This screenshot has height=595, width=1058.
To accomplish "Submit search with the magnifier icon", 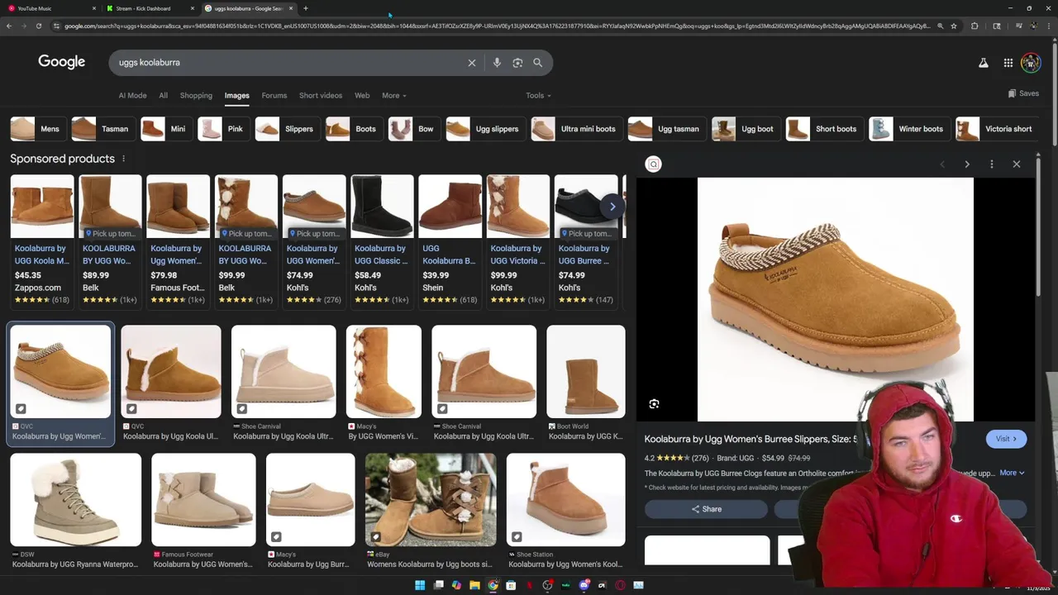I will [537, 63].
